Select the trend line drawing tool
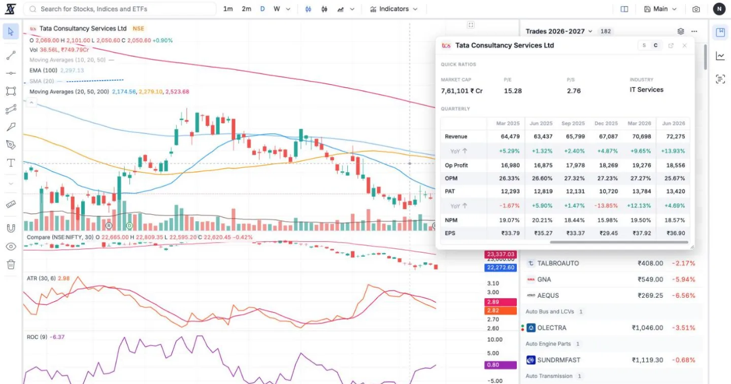Image resolution: width=731 pixels, height=384 pixels. coord(11,55)
